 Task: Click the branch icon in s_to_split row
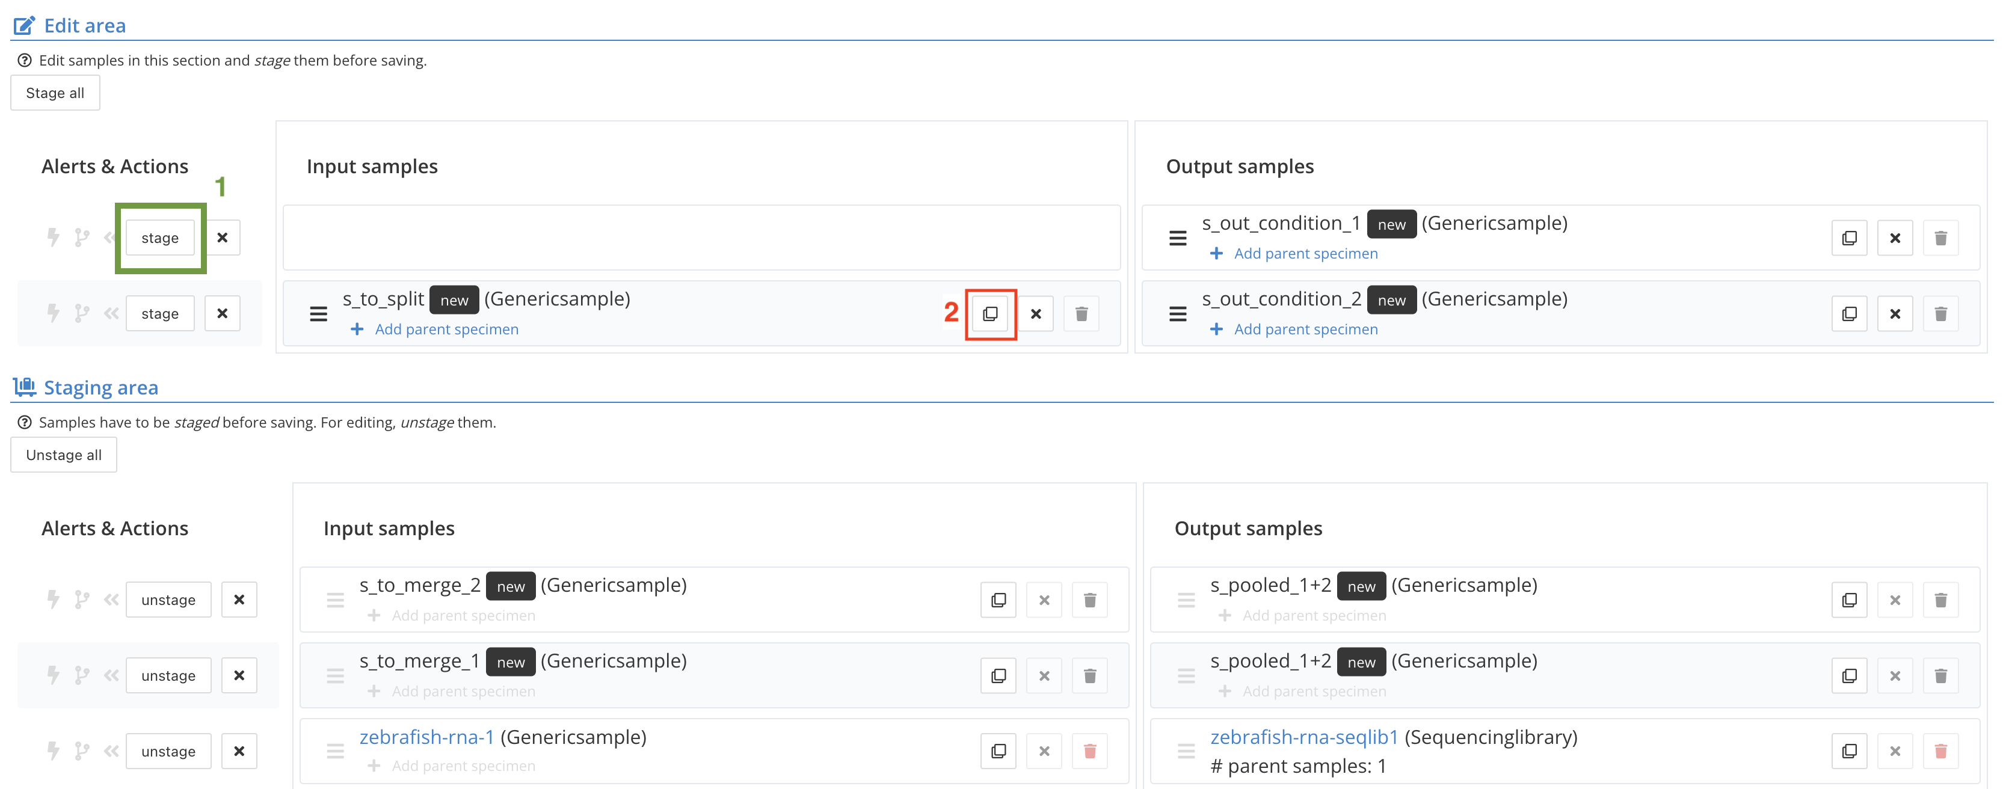(82, 314)
